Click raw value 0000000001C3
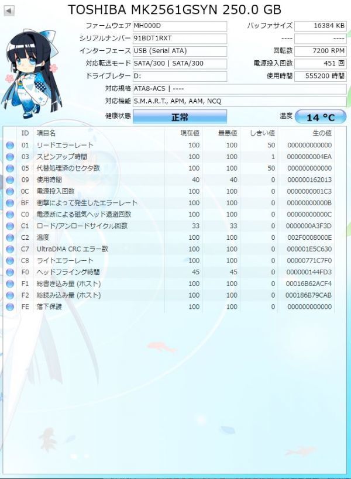351x479 pixels. (309, 191)
